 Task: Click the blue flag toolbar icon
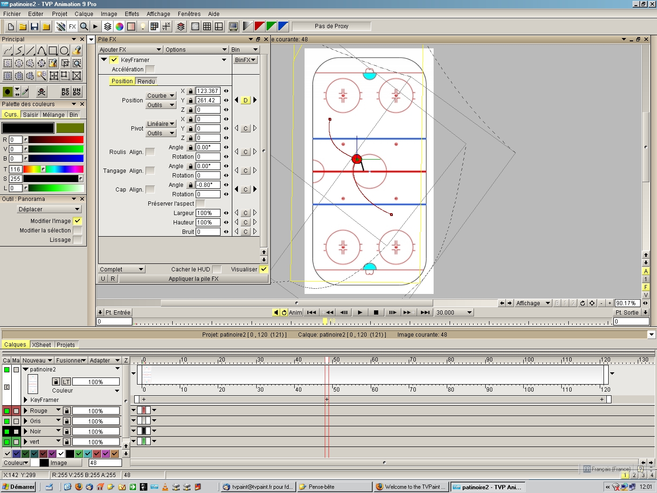point(283,26)
